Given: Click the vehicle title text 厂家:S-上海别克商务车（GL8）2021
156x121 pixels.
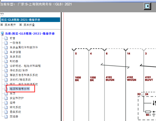Looking at the screenshot, I should (45, 4).
